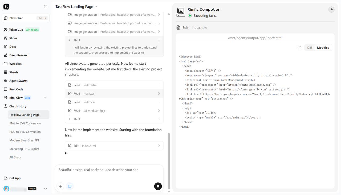Click the Beta badge next to Kimi Claw
The height and width of the screenshot is (195, 341).
point(27,98)
